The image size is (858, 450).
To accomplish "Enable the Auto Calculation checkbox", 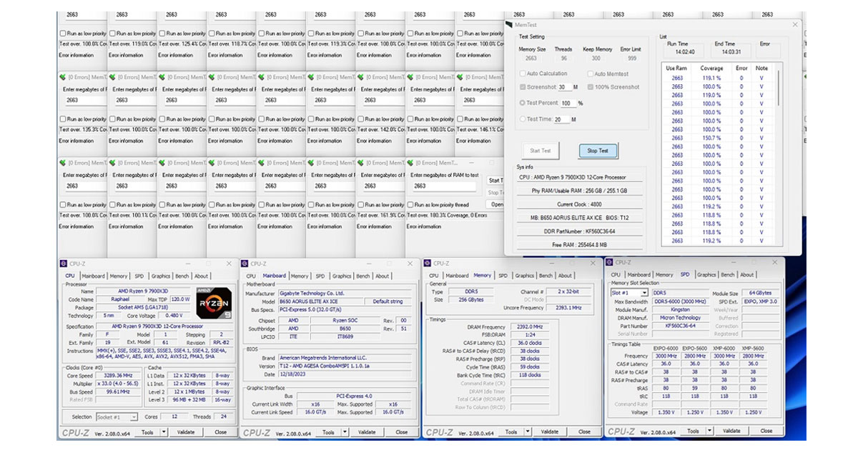I will 523,74.
